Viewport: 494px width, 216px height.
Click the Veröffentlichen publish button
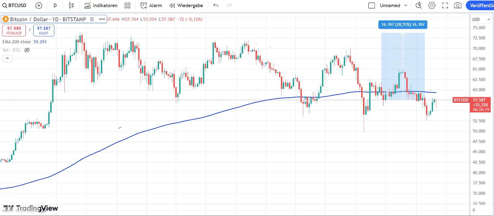pyautogui.click(x=480, y=6)
